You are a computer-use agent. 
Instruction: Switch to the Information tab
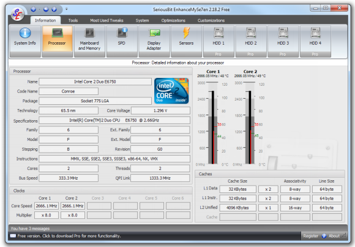pyautogui.click(x=45, y=20)
